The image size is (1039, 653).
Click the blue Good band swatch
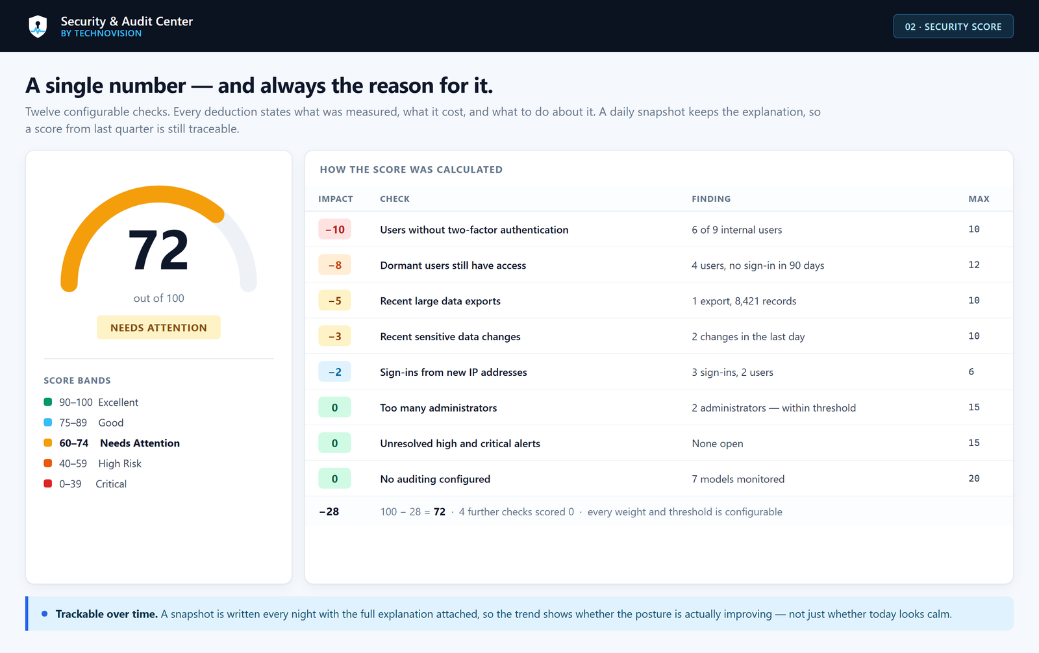pos(48,423)
